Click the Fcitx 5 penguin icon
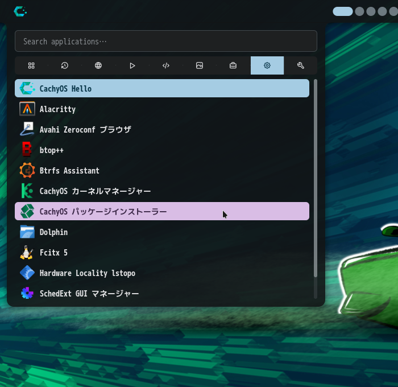The image size is (398, 387). (x=27, y=252)
